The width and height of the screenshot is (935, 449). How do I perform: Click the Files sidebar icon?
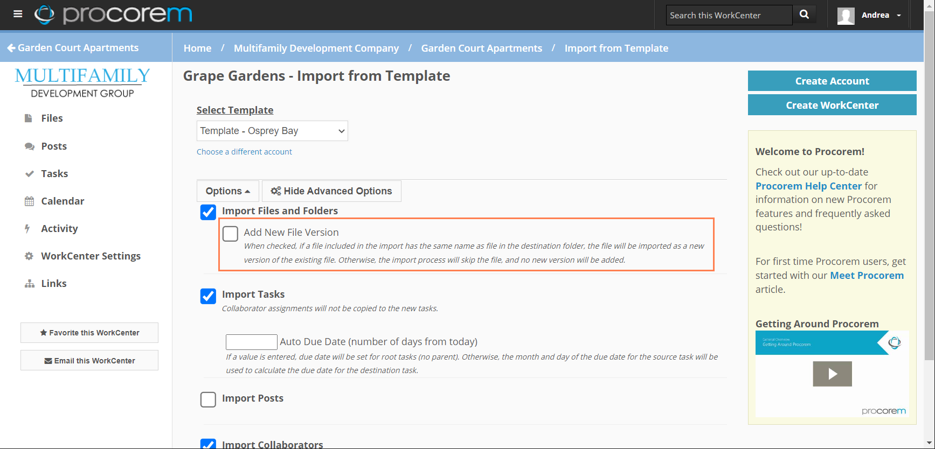point(29,118)
